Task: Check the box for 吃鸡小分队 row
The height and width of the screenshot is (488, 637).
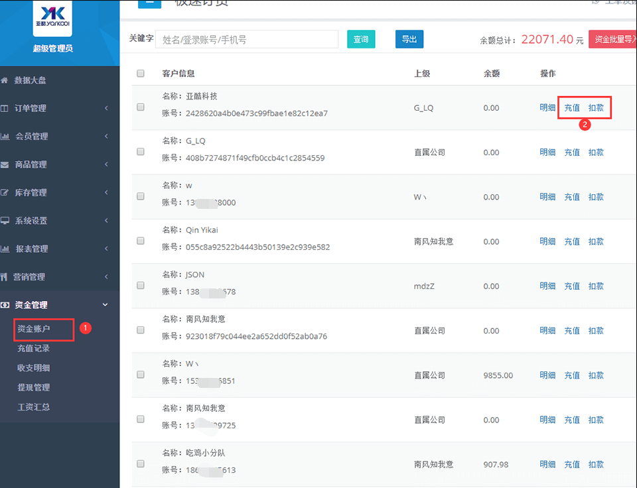Action: pyautogui.click(x=141, y=463)
